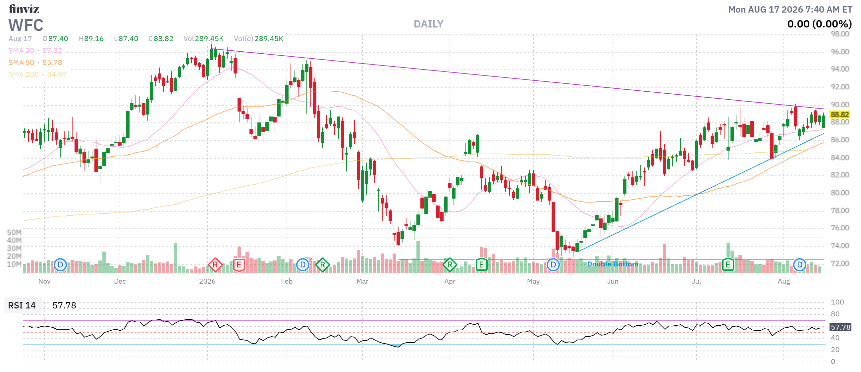Click the 2026 label on the time axis

(207, 281)
